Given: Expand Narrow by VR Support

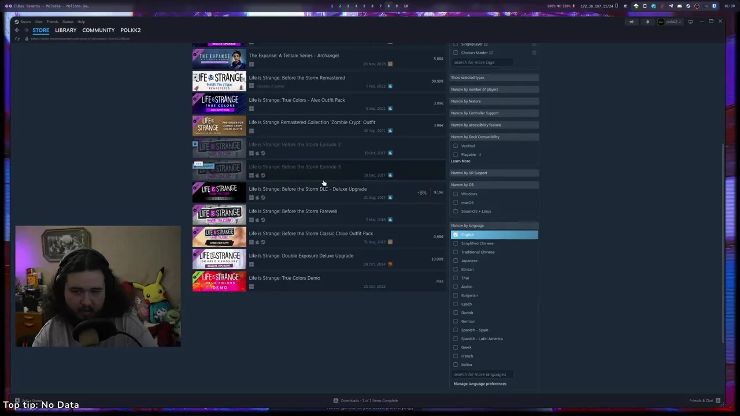Looking at the screenshot, I should tap(494, 173).
